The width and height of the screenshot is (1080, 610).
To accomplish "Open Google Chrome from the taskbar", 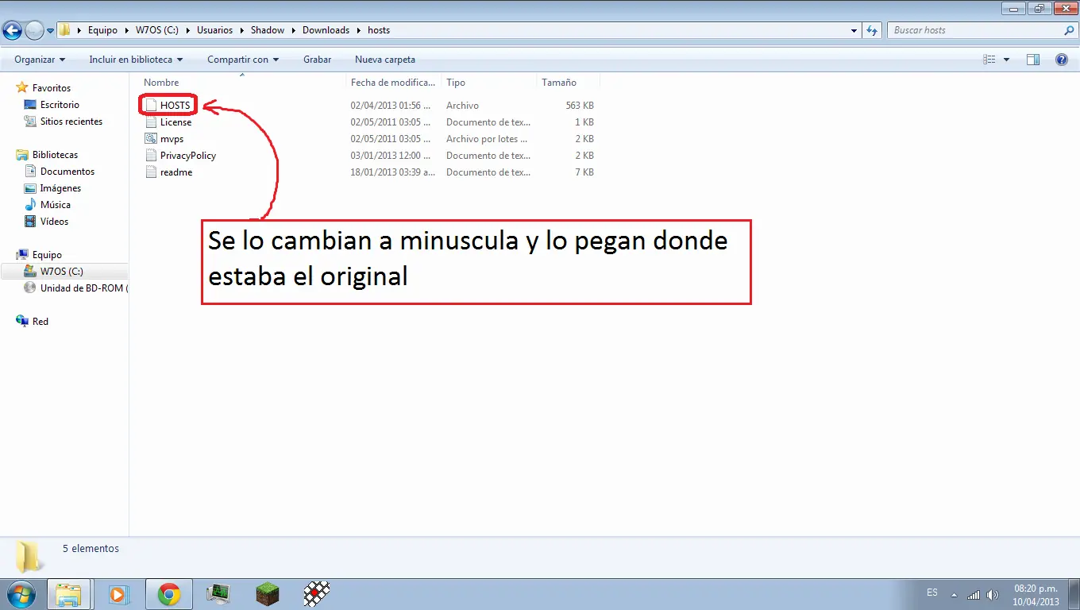I will pyautogui.click(x=168, y=594).
